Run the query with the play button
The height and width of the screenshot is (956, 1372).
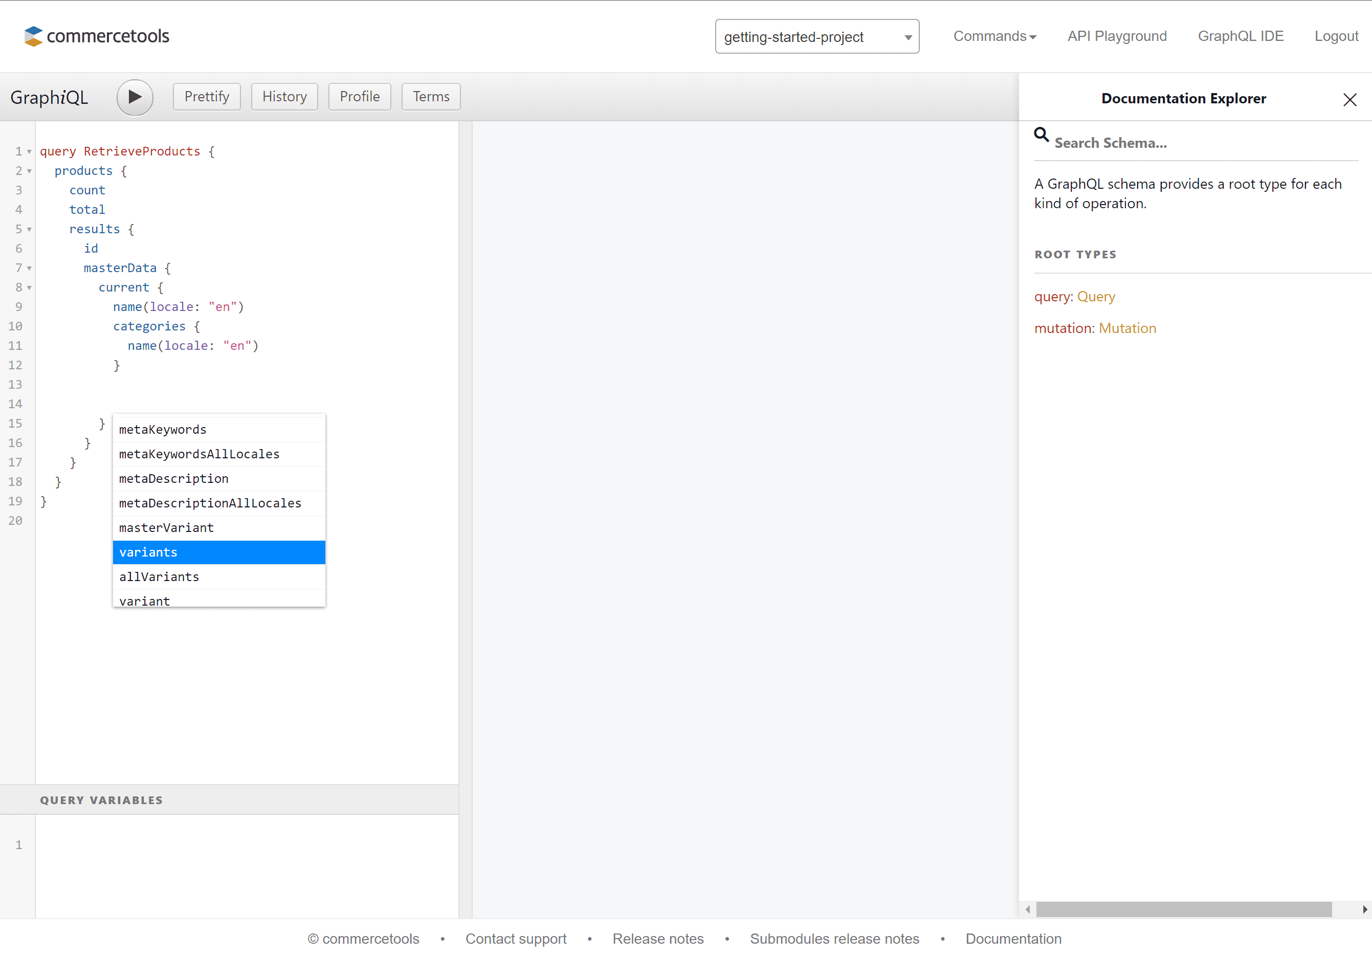tap(135, 97)
